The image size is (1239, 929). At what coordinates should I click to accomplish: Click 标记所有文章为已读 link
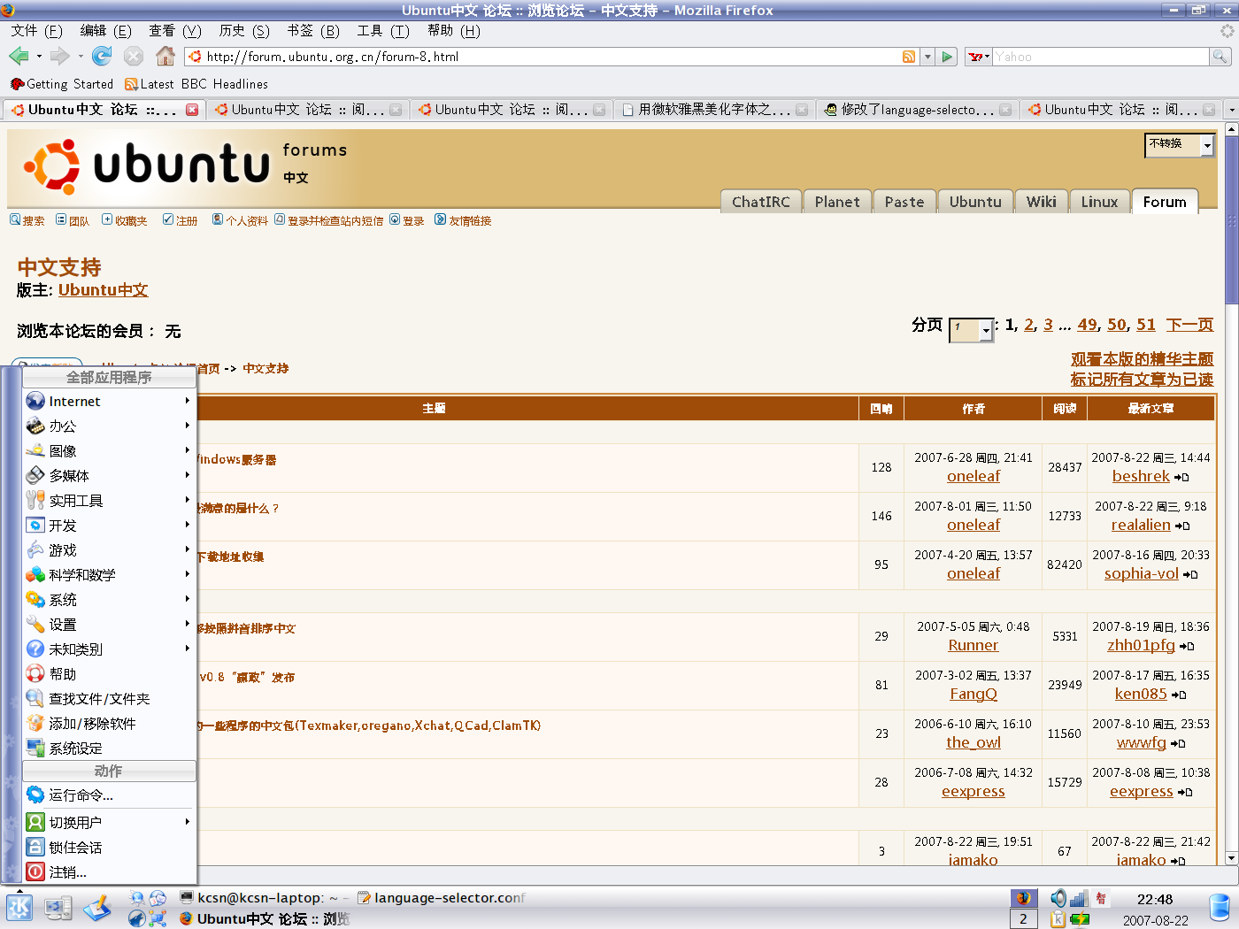click(x=1142, y=380)
